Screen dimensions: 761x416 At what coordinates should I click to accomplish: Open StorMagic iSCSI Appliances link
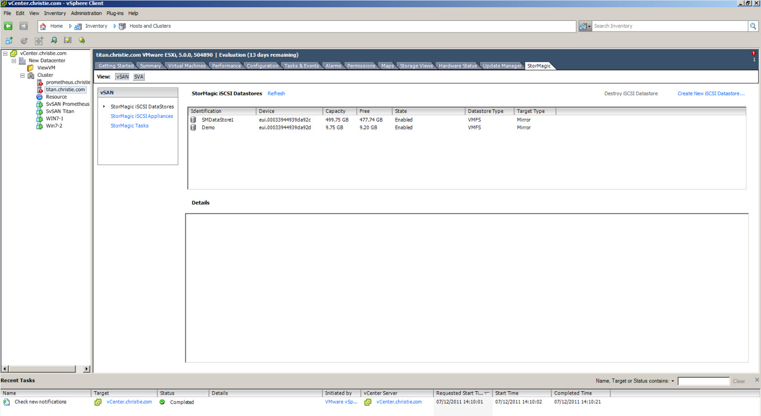click(x=142, y=116)
